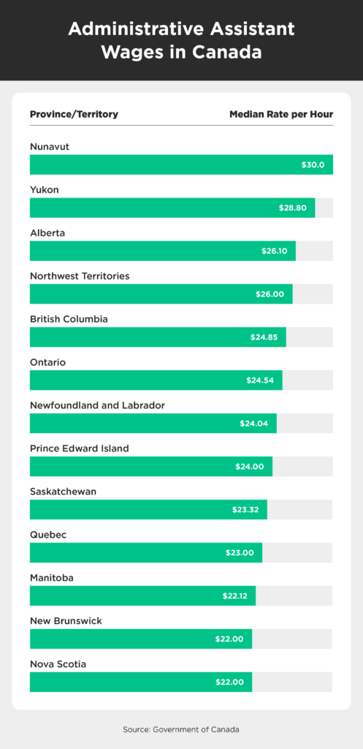Click the Yukon label text
The width and height of the screenshot is (363, 749).
click(x=45, y=190)
